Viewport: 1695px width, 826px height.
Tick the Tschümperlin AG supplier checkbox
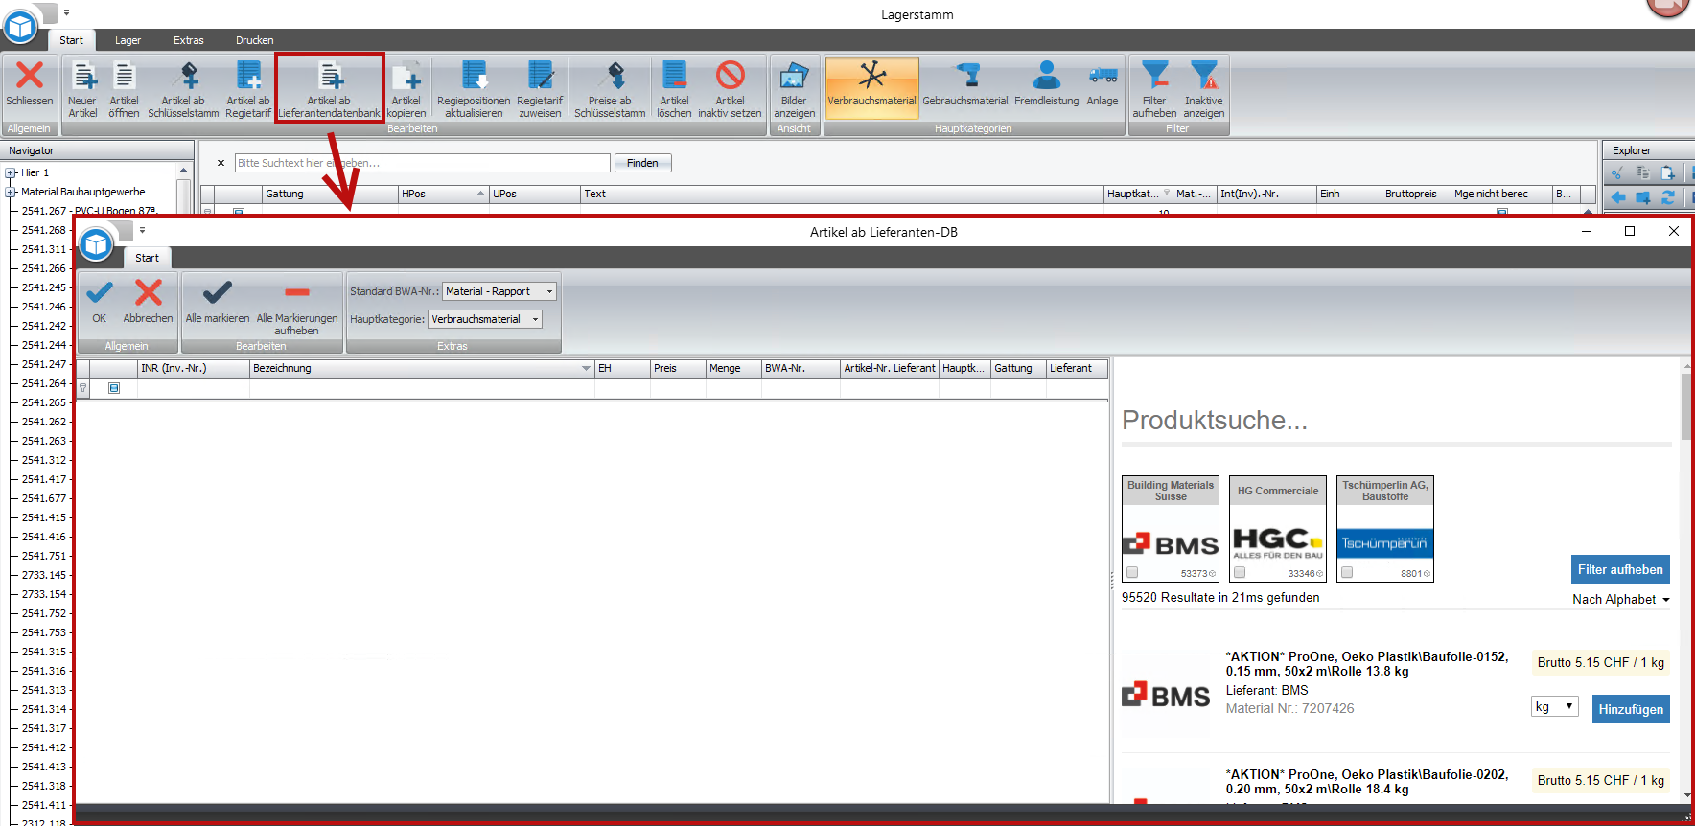coord(1347,572)
